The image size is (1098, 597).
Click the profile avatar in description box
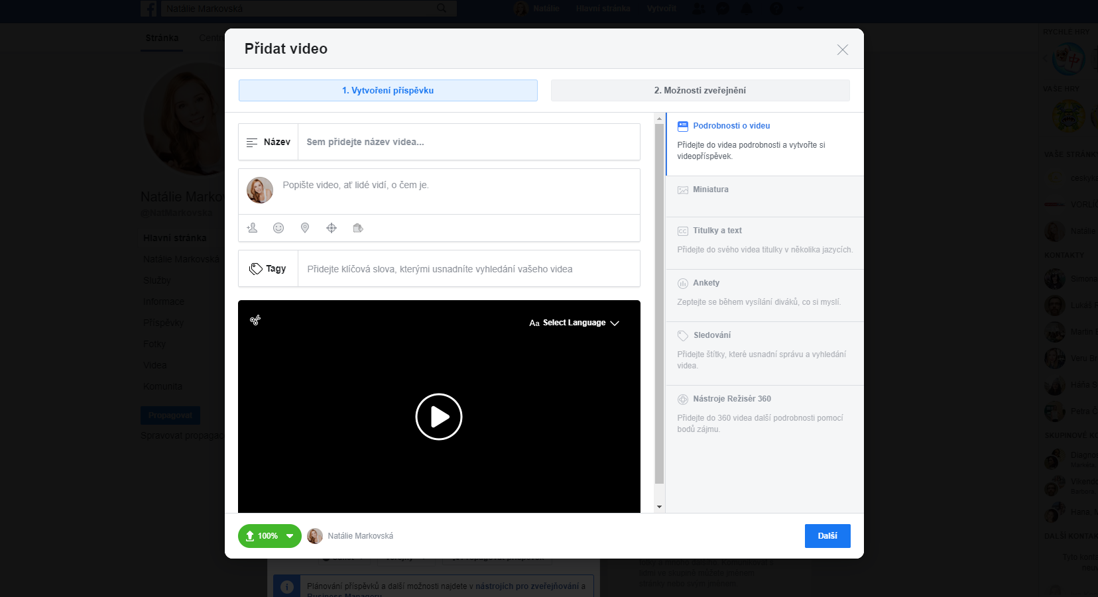260,190
